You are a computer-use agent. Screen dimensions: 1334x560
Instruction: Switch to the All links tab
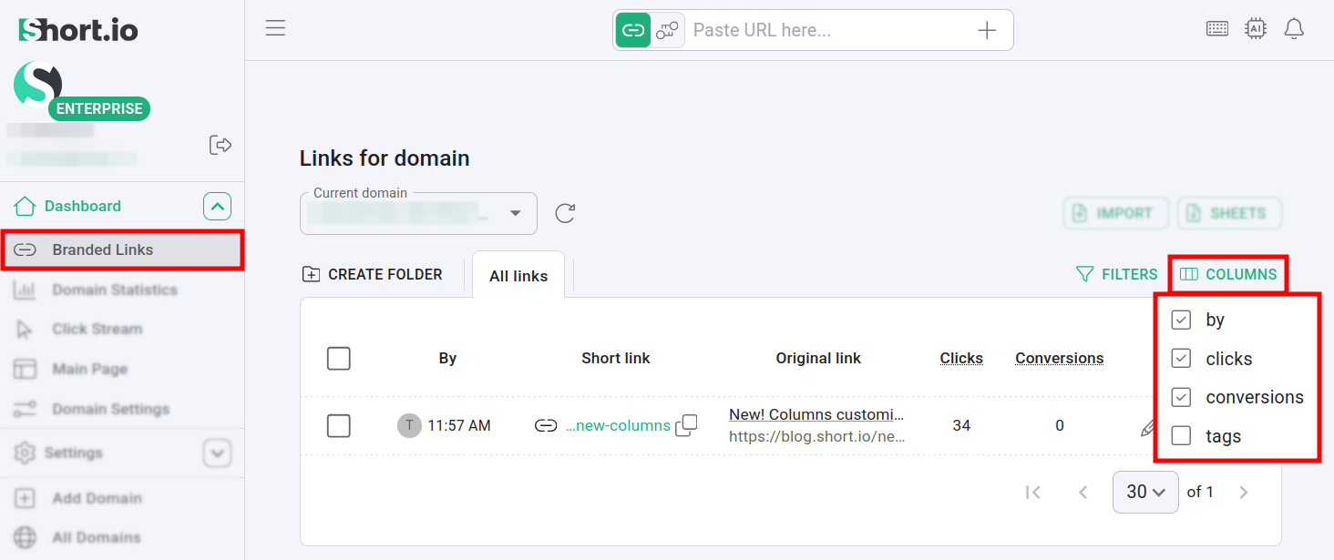(518, 274)
